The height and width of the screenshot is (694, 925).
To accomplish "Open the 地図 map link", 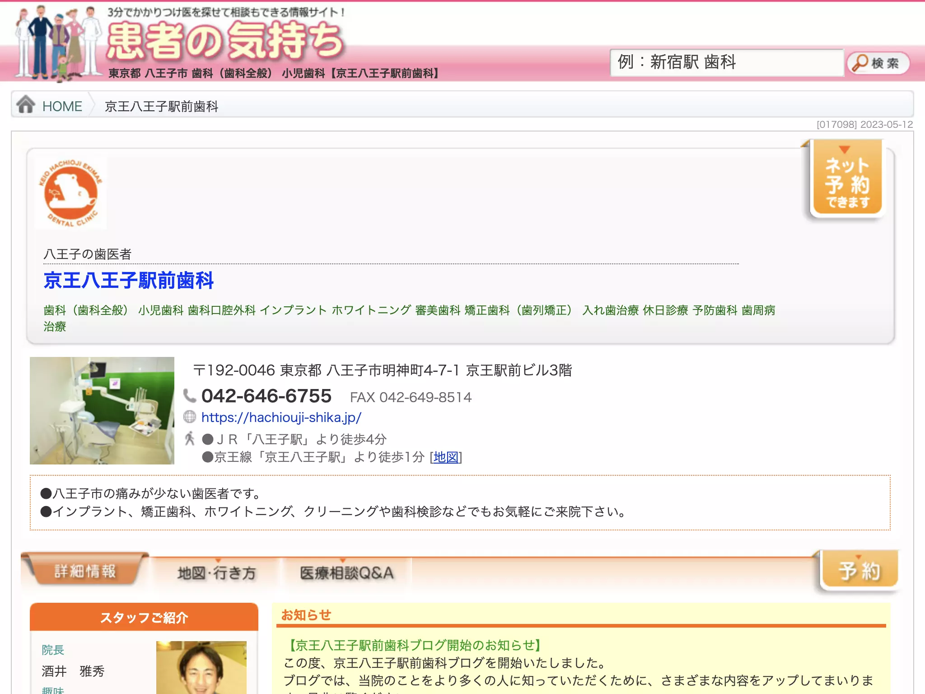I will tap(446, 457).
